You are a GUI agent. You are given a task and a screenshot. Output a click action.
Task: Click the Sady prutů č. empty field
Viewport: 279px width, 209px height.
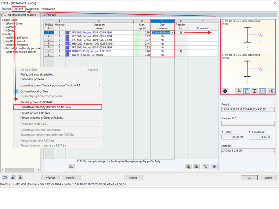click(x=248, y=123)
